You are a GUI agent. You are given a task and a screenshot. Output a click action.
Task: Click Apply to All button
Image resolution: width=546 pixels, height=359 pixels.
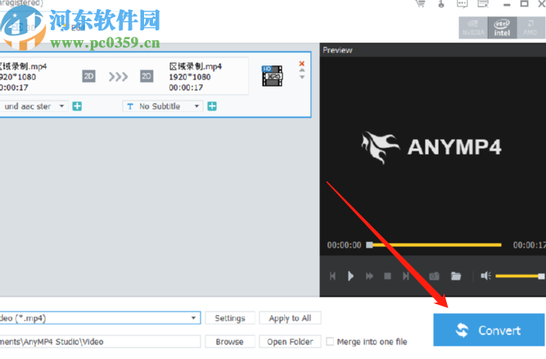(x=290, y=318)
